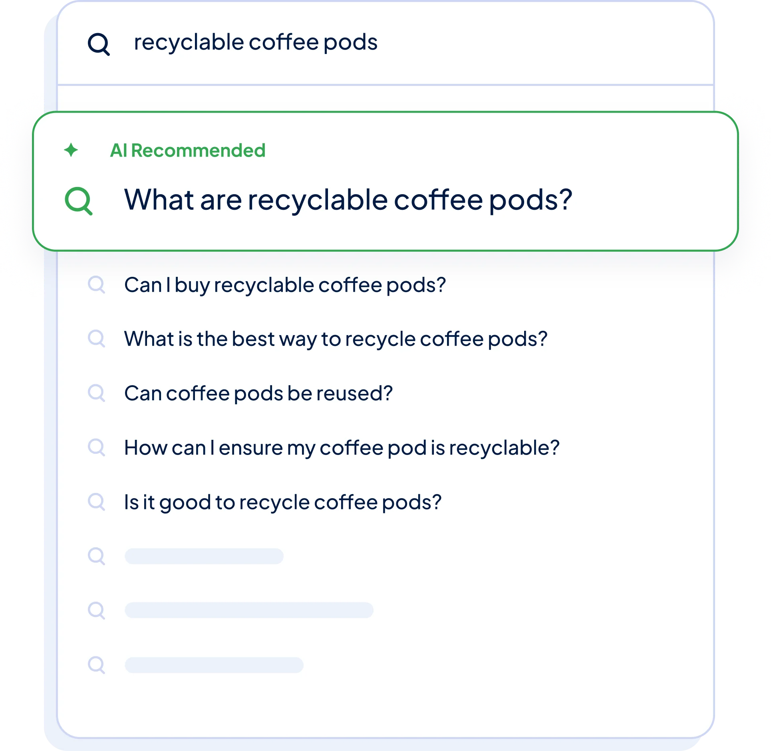Select 'How can I ensure my coffee pod is recyclable?'
The height and width of the screenshot is (751, 771).
342,448
